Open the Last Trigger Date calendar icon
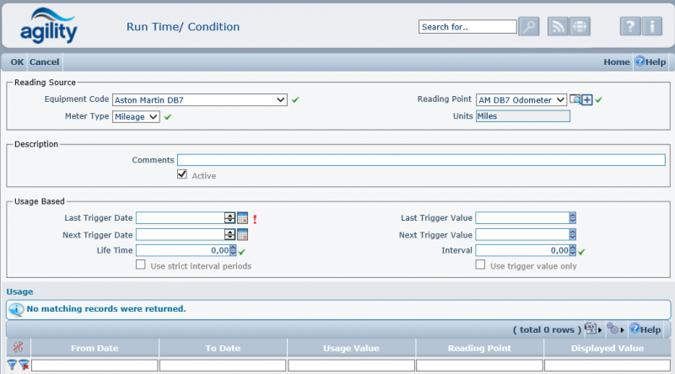 point(242,218)
